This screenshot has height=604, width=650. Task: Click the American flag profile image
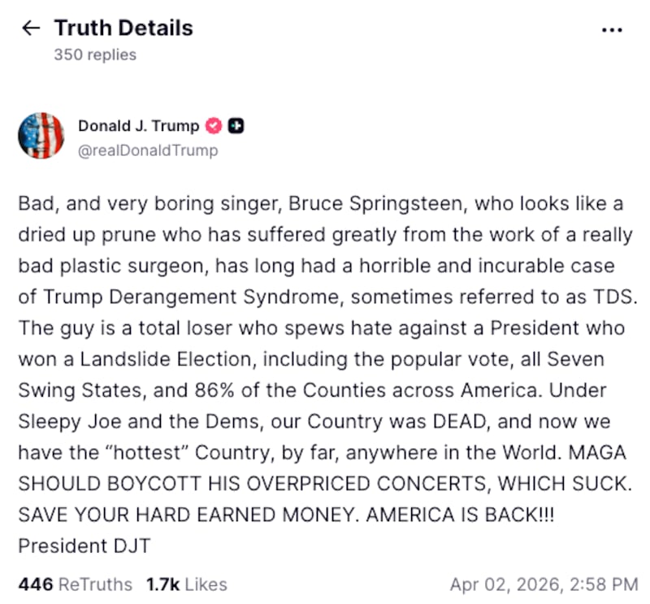41,135
